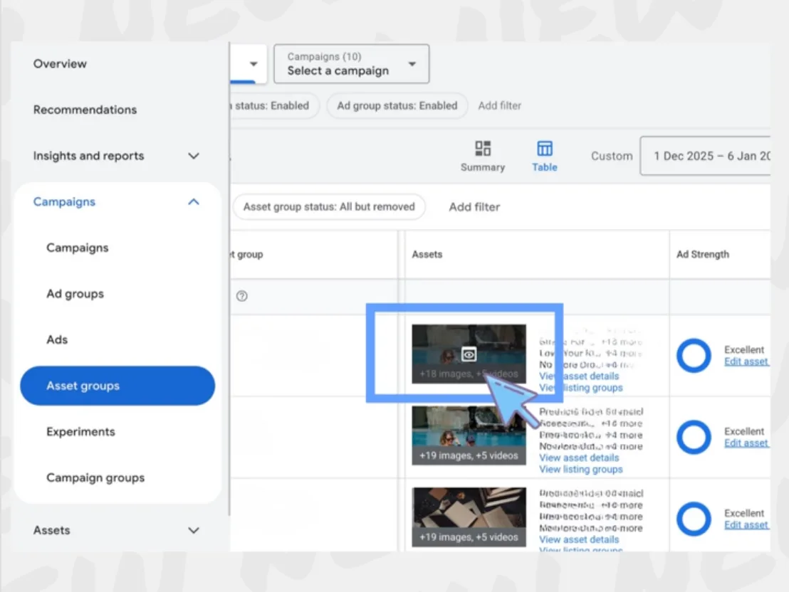Open the Overview page
789x592 pixels.
60,64
